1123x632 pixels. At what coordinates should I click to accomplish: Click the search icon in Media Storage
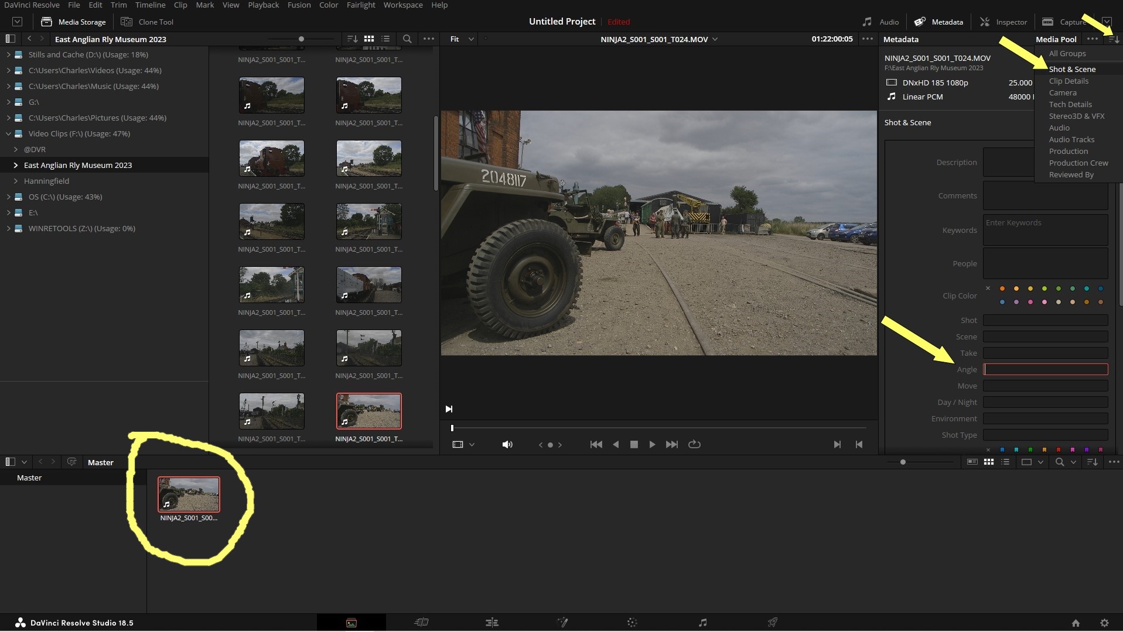coord(407,39)
